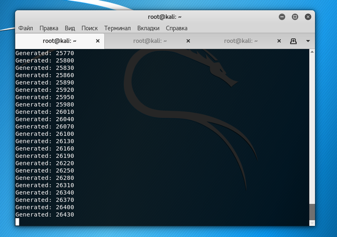Close the third terminal tab
Screen dimensions: 337x237
coord(279,41)
